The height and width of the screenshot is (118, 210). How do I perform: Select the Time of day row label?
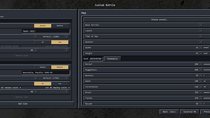(x=92, y=36)
